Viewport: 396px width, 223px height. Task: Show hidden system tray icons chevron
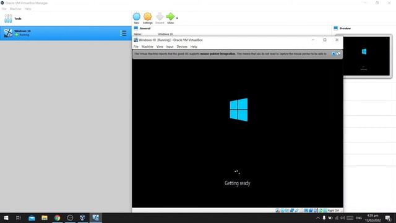click(x=318, y=217)
